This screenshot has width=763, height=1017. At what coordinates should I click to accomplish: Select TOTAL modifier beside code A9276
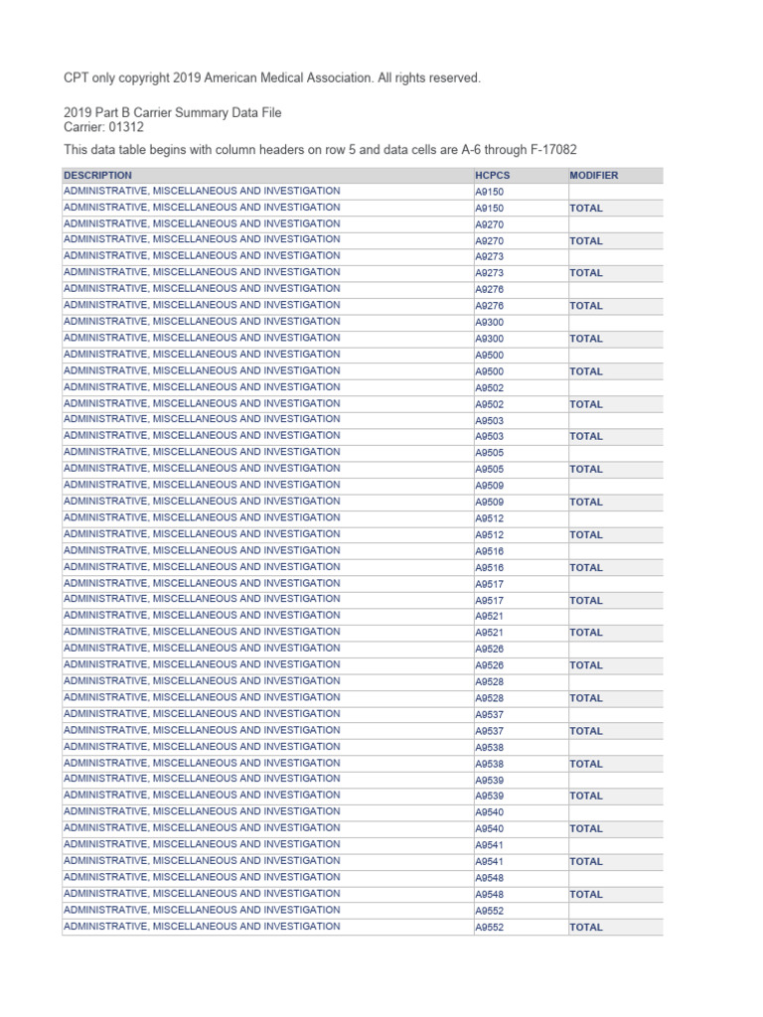586,306
